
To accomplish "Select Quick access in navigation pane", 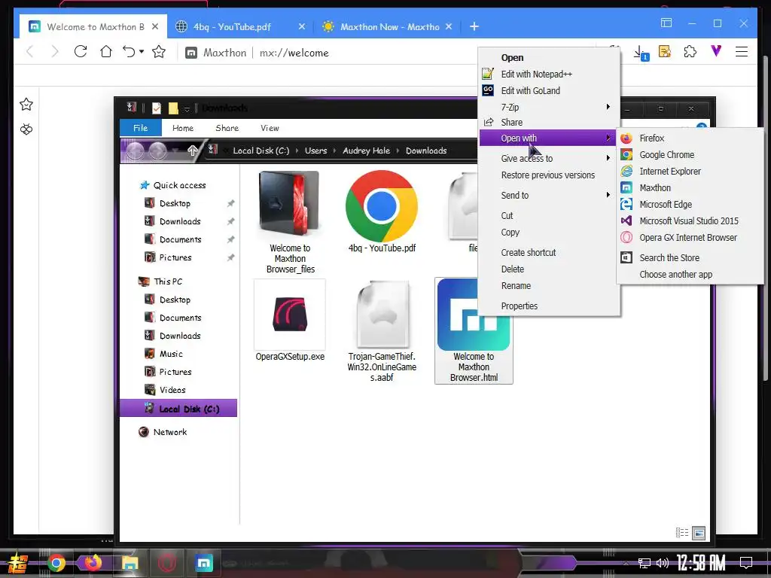I will 179,185.
